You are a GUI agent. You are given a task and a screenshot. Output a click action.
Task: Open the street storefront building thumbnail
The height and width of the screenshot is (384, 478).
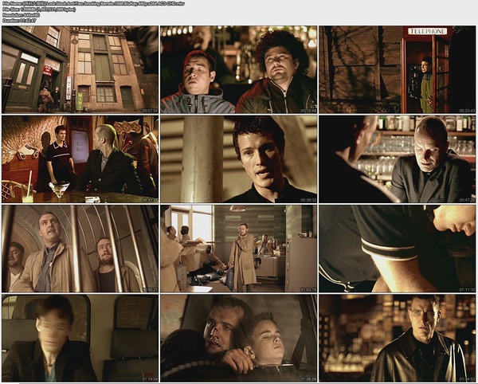point(80,69)
